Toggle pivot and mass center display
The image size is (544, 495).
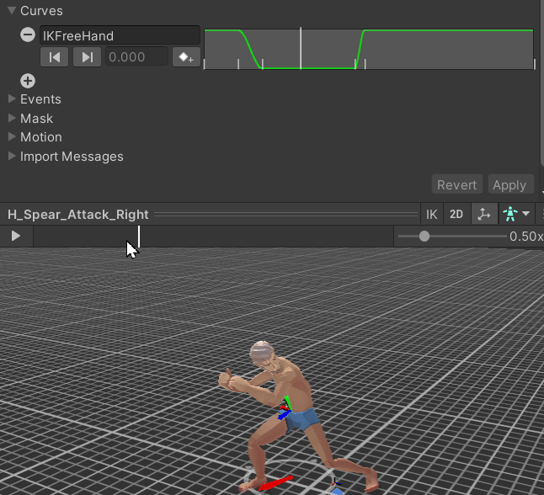(x=484, y=215)
